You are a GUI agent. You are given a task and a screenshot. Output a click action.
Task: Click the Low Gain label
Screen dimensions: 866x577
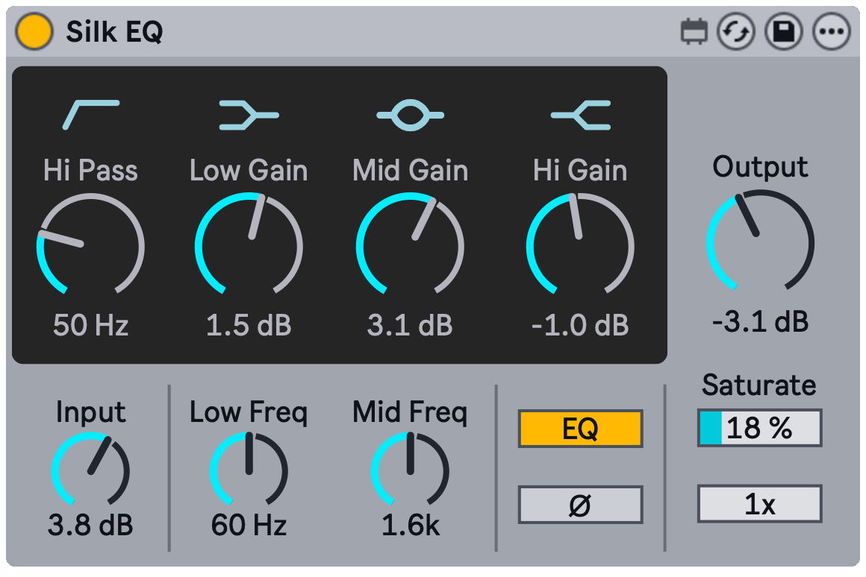coord(249,170)
